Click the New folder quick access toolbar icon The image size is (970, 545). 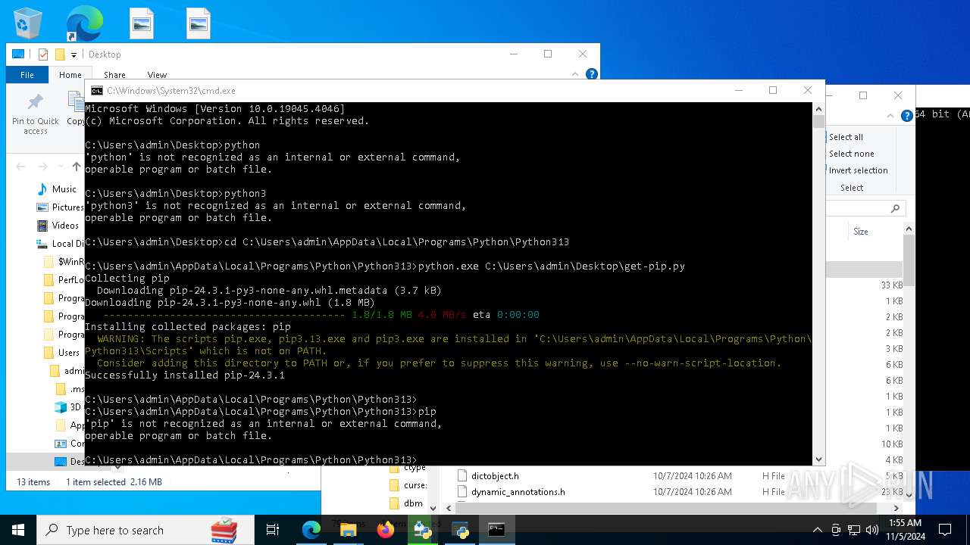(x=60, y=54)
